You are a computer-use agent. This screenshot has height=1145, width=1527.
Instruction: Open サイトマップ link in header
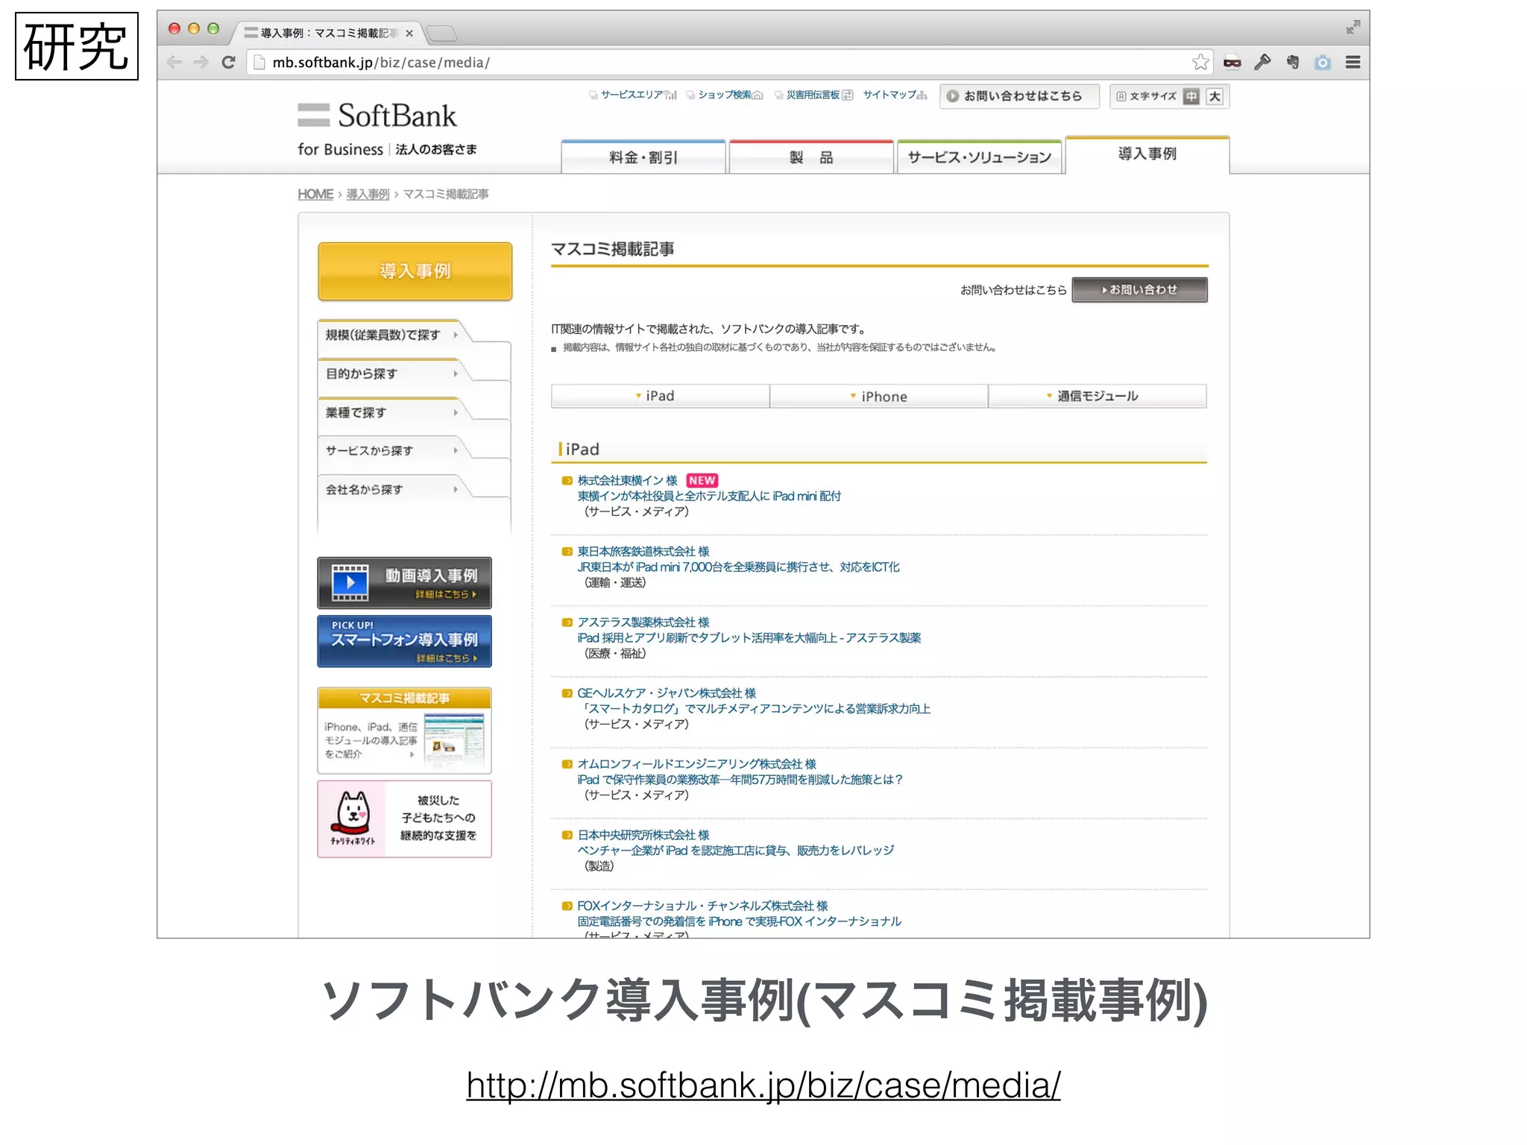895,95
